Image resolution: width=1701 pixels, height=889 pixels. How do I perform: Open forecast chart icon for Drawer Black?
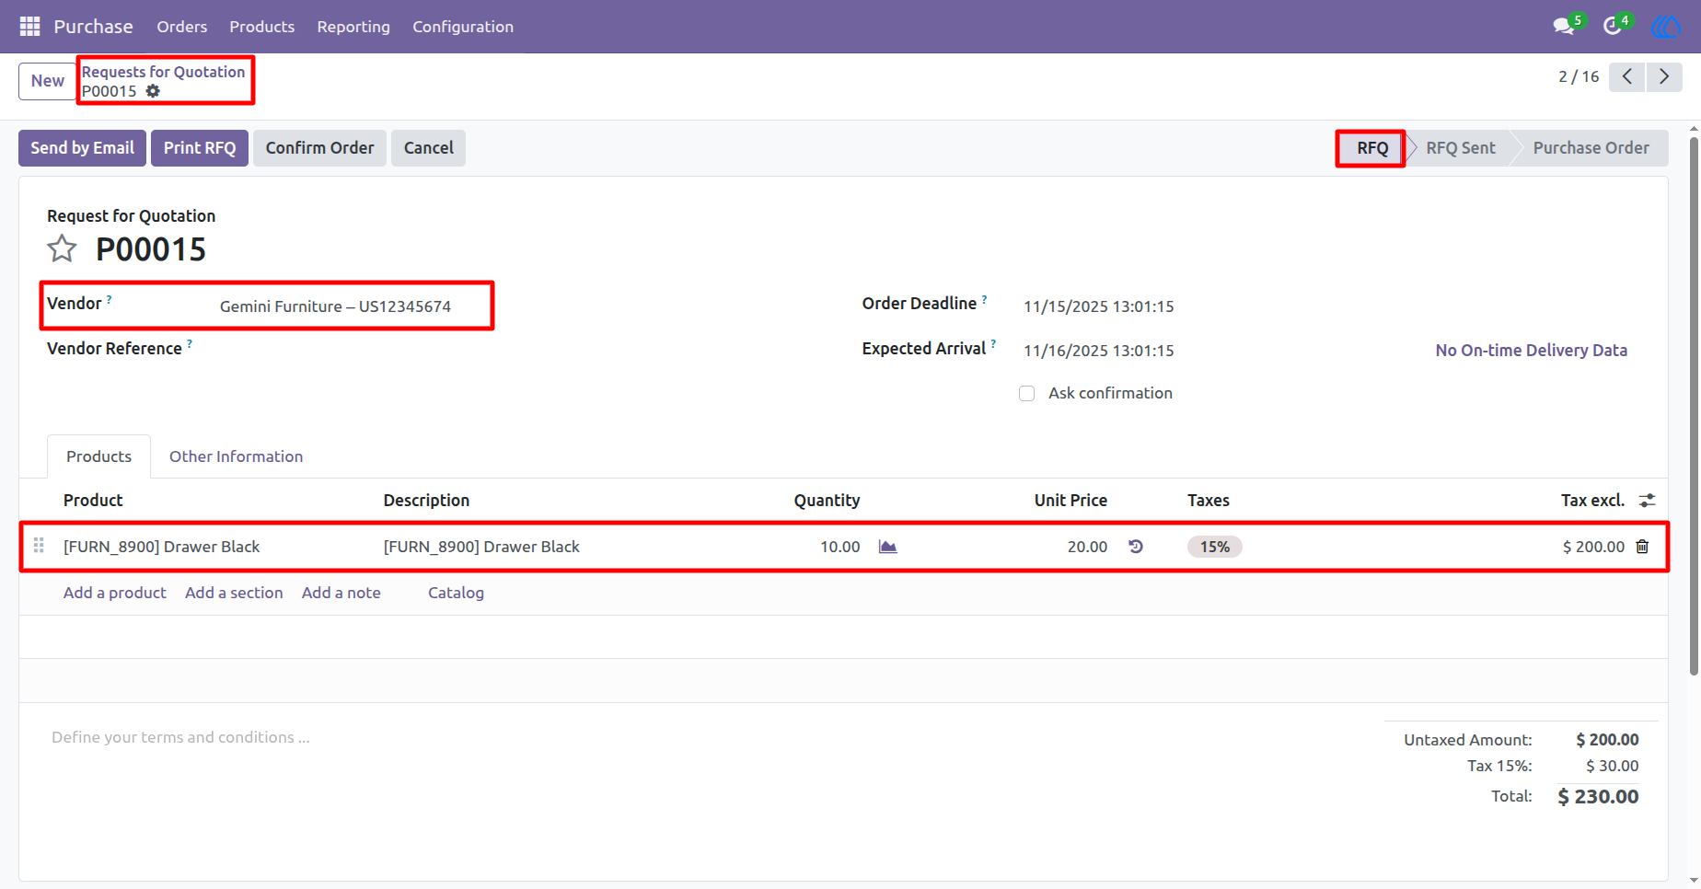pos(887,547)
